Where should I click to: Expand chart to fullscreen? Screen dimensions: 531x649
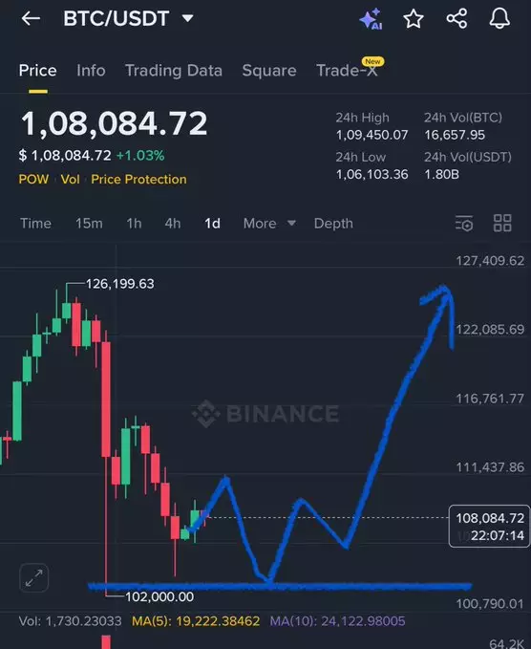click(x=34, y=578)
